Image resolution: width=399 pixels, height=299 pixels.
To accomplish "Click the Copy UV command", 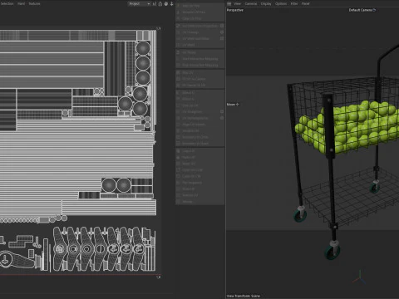I will pos(200,151).
